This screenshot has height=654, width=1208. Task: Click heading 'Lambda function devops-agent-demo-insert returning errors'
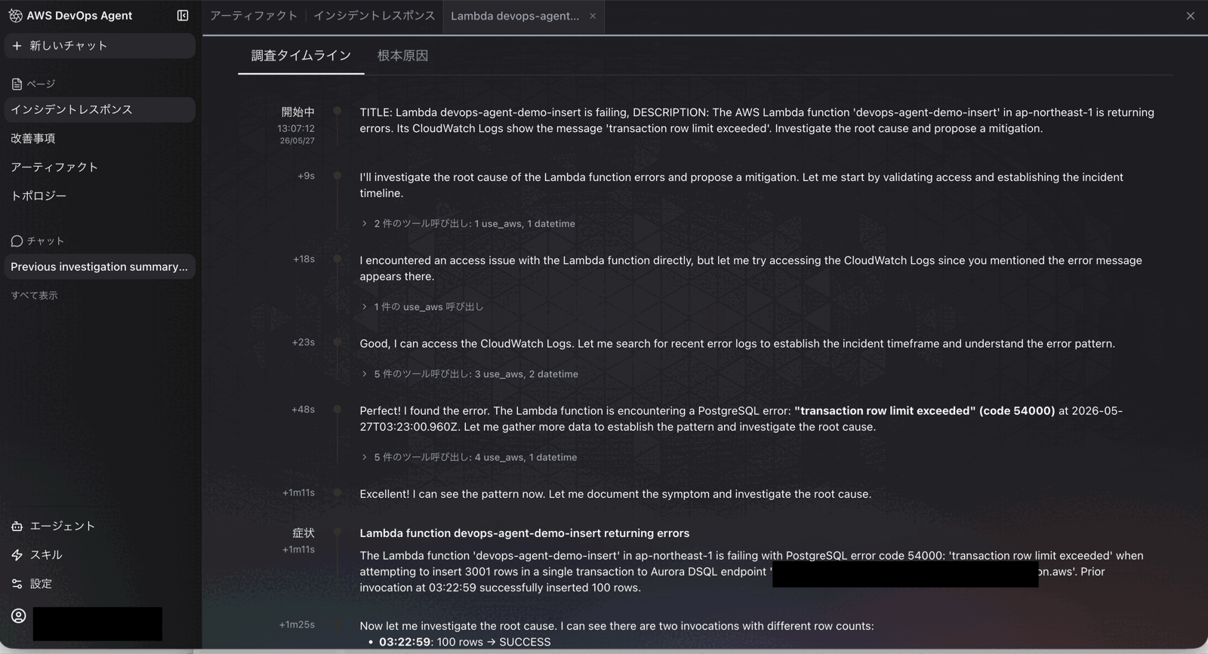tap(525, 533)
